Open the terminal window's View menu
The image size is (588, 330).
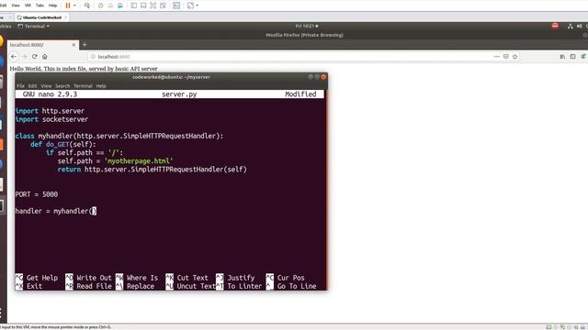pyautogui.click(x=46, y=86)
